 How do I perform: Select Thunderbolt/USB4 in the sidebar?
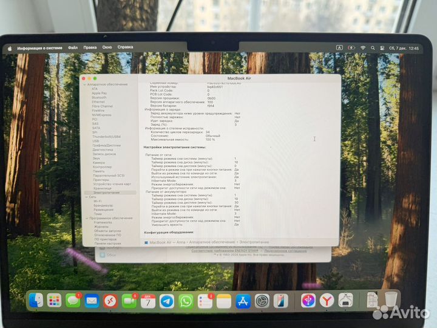pos(106,137)
